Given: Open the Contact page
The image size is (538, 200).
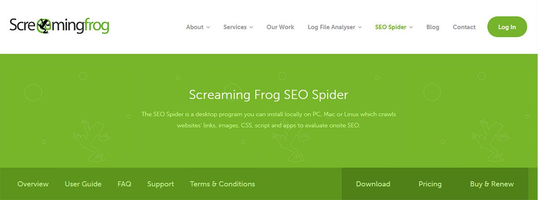Looking at the screenshot, I should click(464, 27).
